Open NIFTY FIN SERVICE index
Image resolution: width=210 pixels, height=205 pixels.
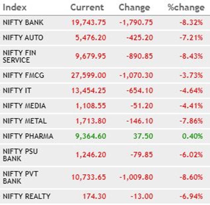[x=19, y=56]
